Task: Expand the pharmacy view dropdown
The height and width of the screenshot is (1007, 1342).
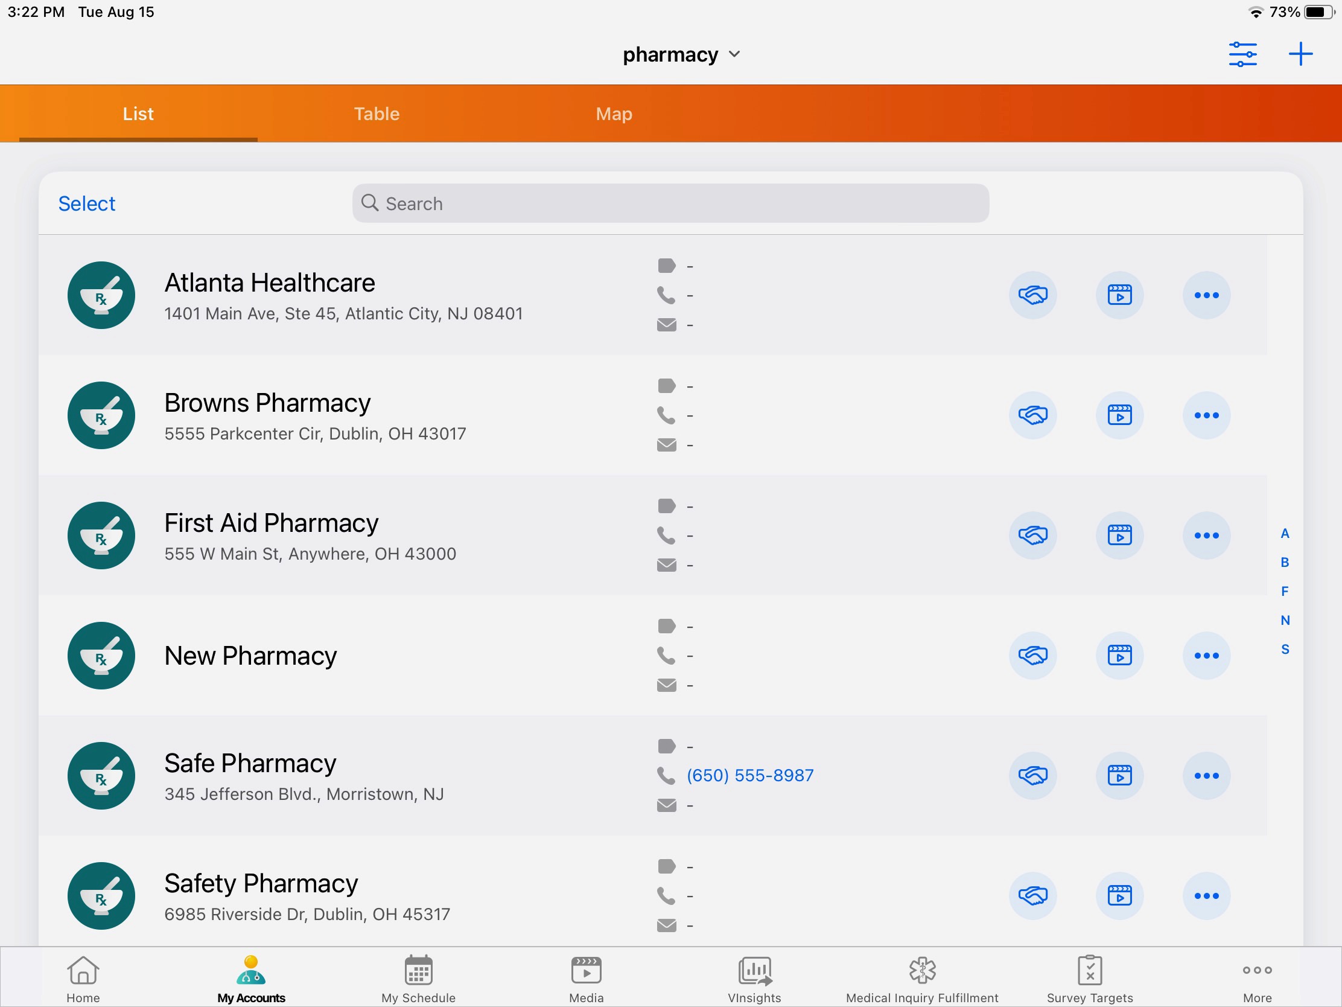Action: [x=681, y=54]
